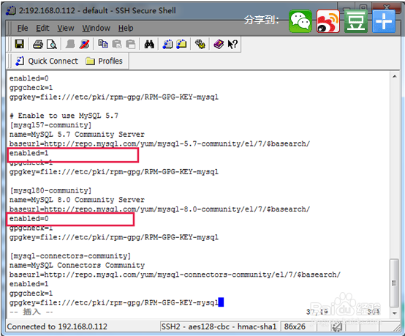Open the Edit menu
Image resolution: width=405 pixels, height=336 pixels.
point(42,28)
